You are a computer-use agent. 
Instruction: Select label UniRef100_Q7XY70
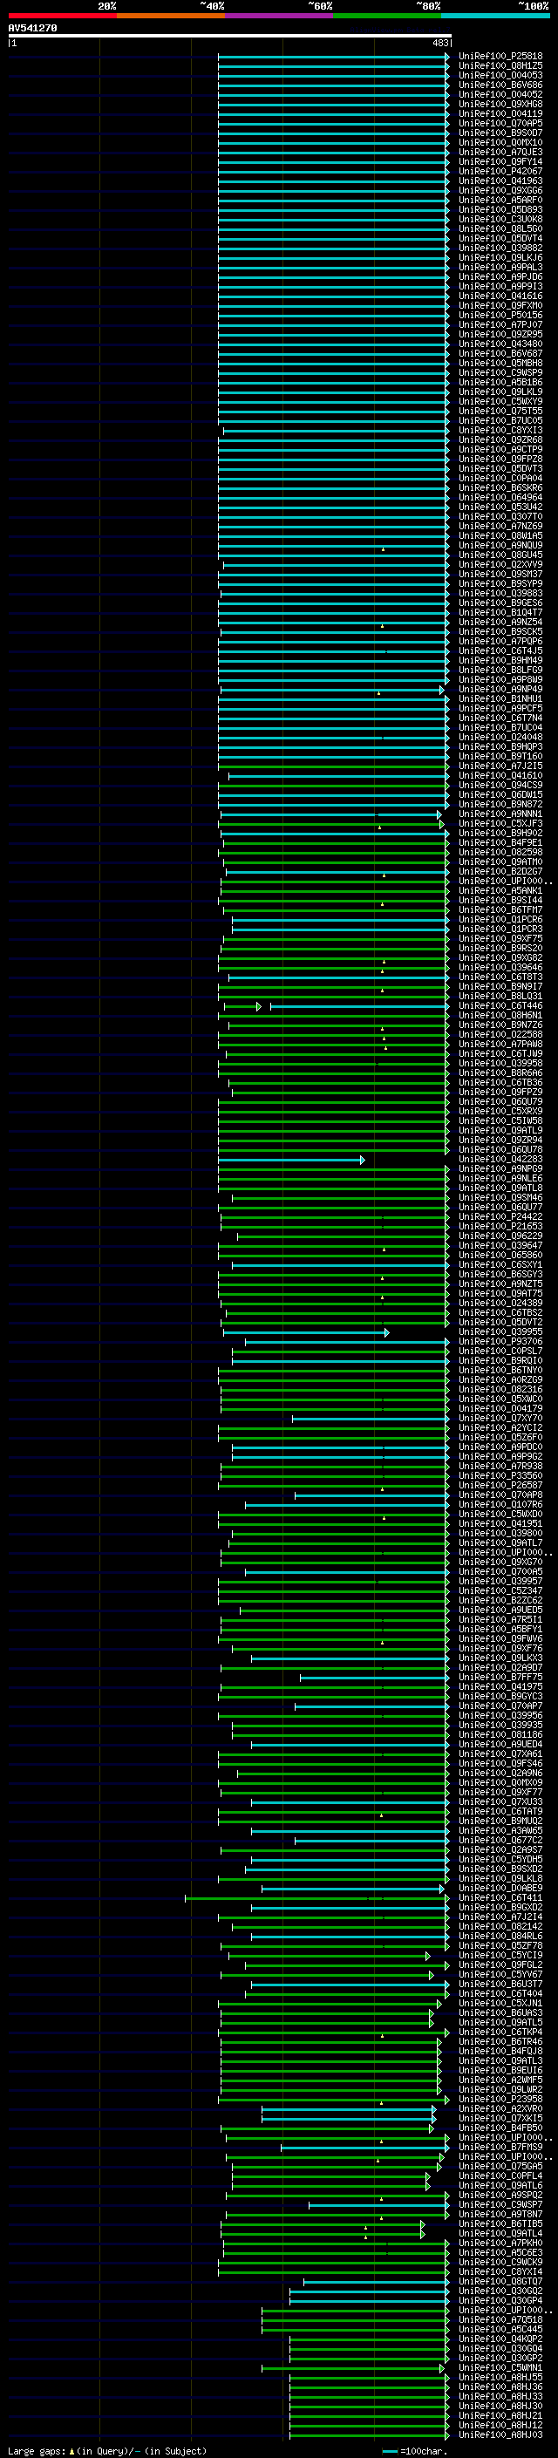point(500,1419)
